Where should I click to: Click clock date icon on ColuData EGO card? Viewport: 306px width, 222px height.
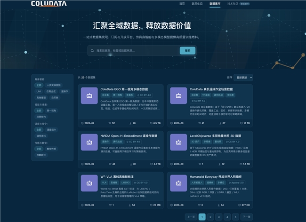[x=82, y=123]
